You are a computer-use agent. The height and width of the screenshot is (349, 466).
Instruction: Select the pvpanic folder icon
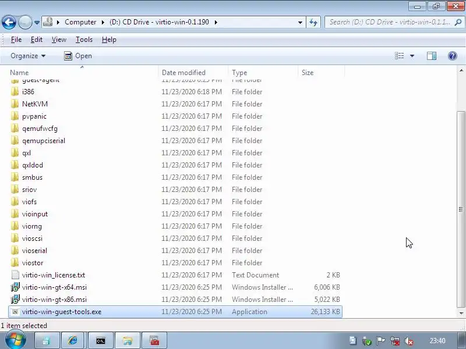click(x=15, y=116)
